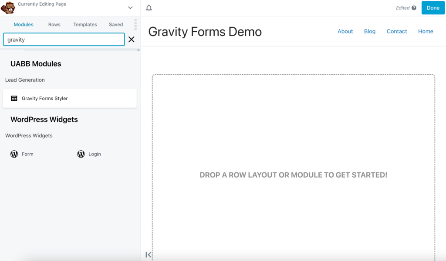Go to the Contact link
This screenshot has height=261, width=446.
pos(396,31)
